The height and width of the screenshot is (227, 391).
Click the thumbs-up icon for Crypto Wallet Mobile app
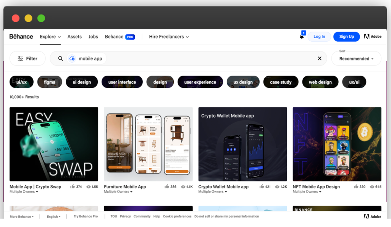[262, 186]
